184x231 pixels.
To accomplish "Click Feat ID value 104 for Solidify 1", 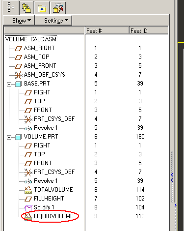I will pyautogui.click(x=140, y=207).
